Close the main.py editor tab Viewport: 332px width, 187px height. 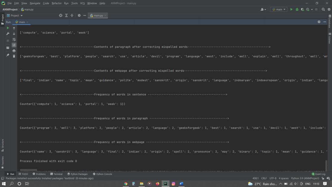click(105, 15)
